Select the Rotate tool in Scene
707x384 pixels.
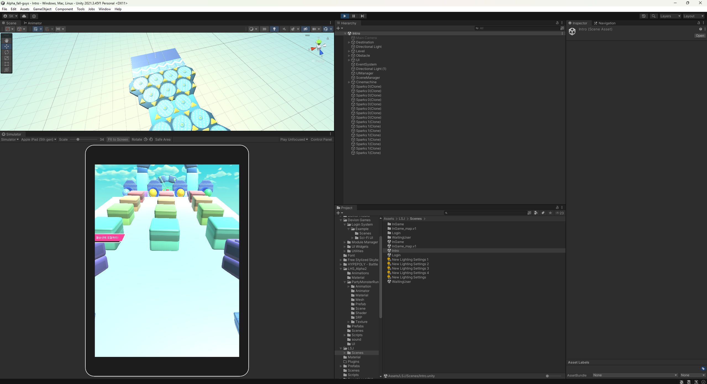click(x=7, y=52)
